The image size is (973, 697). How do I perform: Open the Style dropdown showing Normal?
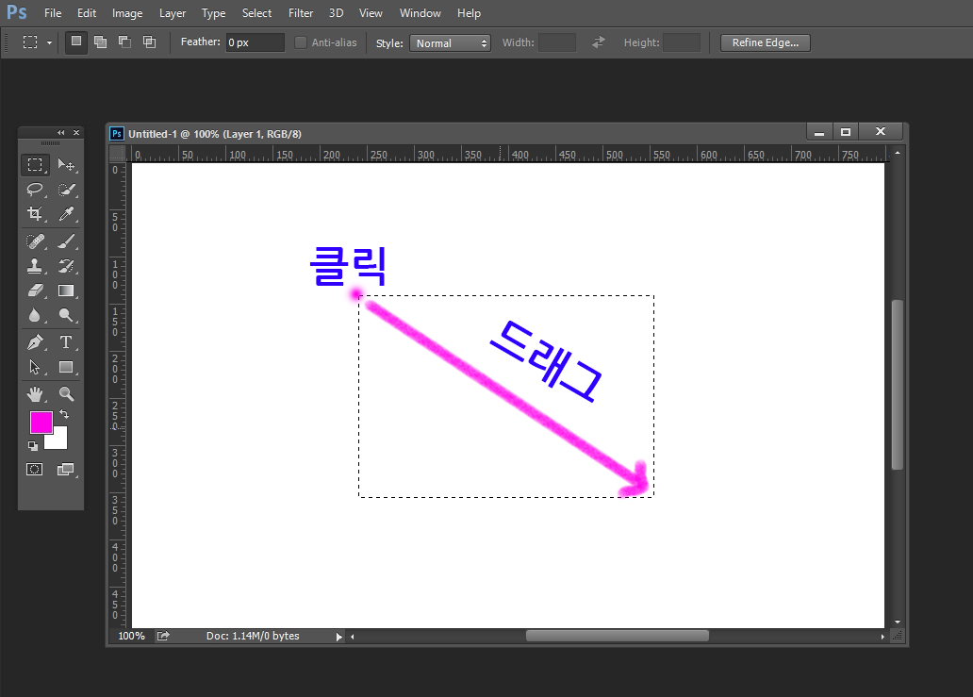450,42
